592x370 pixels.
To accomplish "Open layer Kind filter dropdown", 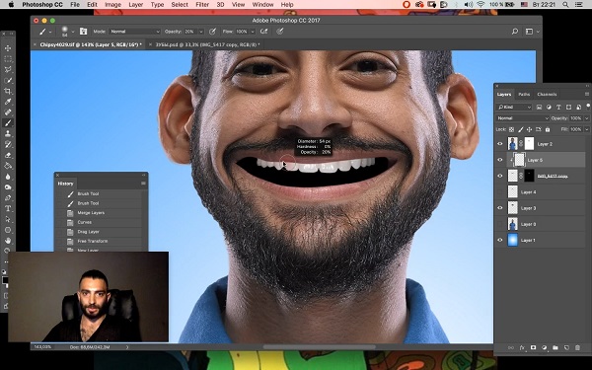I will click(514, 108).
